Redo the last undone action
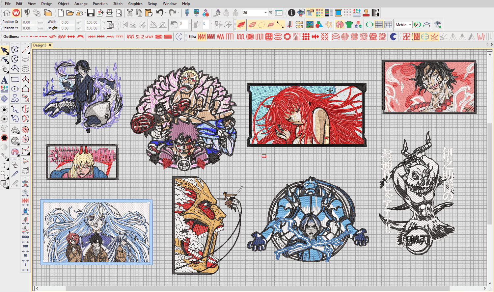494x292 pixels. coord(172,13)
